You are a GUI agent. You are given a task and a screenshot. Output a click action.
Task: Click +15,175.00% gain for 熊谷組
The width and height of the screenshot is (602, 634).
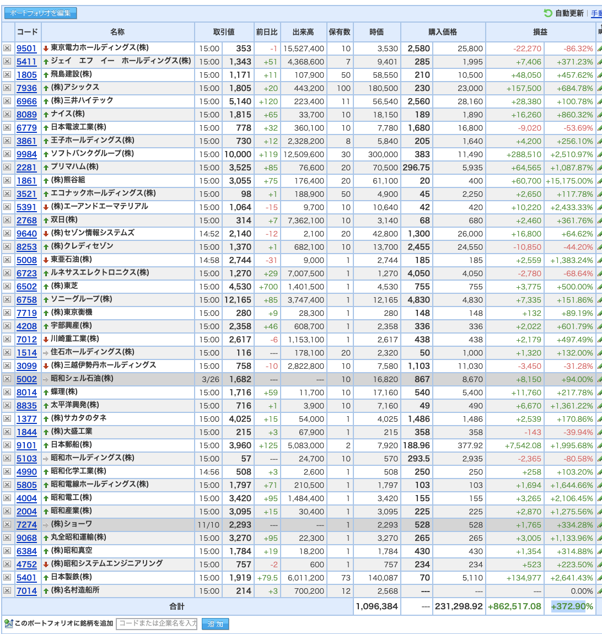[x=569, y=181]
